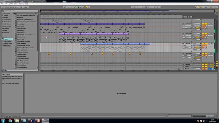Select Audio Effects category in browser
Viewport: 219px width, 123px height.
point(8,22)
